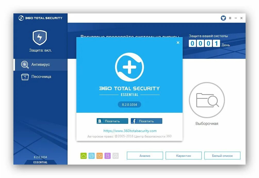The width and height of the screenshot is (259, 178).
Task: Click the version 8.2.0.1034 badge in dialog
Action: tap(129, 104)
